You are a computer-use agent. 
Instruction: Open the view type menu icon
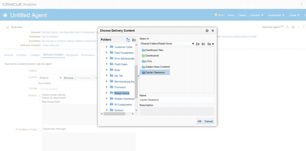tap(211, 44)
